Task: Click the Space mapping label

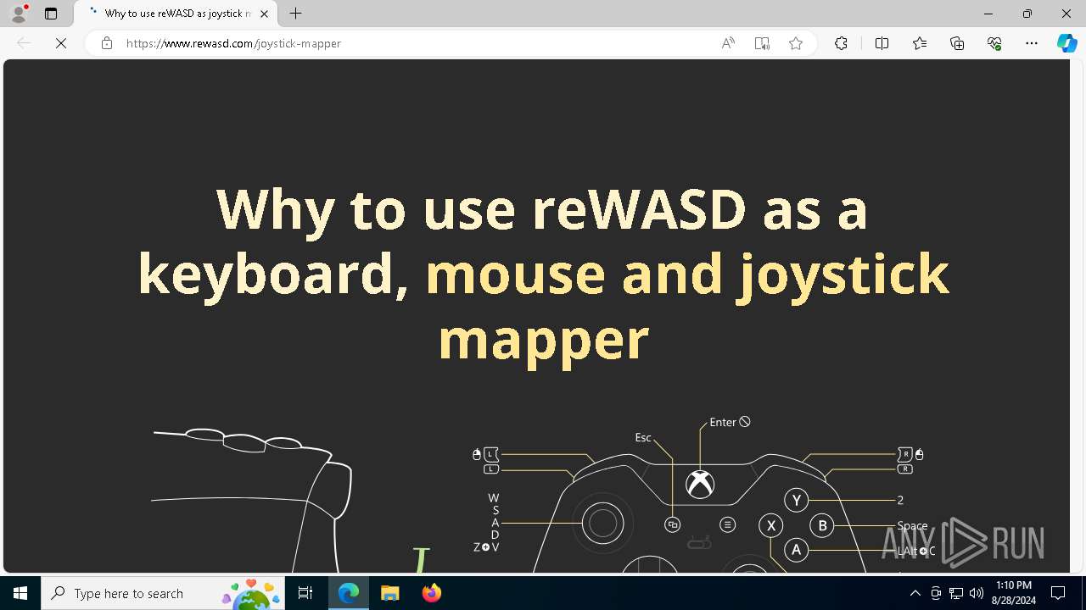Action: pyautogui.click(x=912, y=526)
